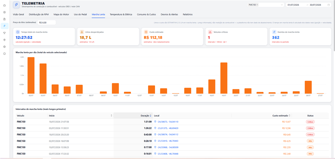
Task: Switch to the Relatórios tab
Action: pos(188,15)
